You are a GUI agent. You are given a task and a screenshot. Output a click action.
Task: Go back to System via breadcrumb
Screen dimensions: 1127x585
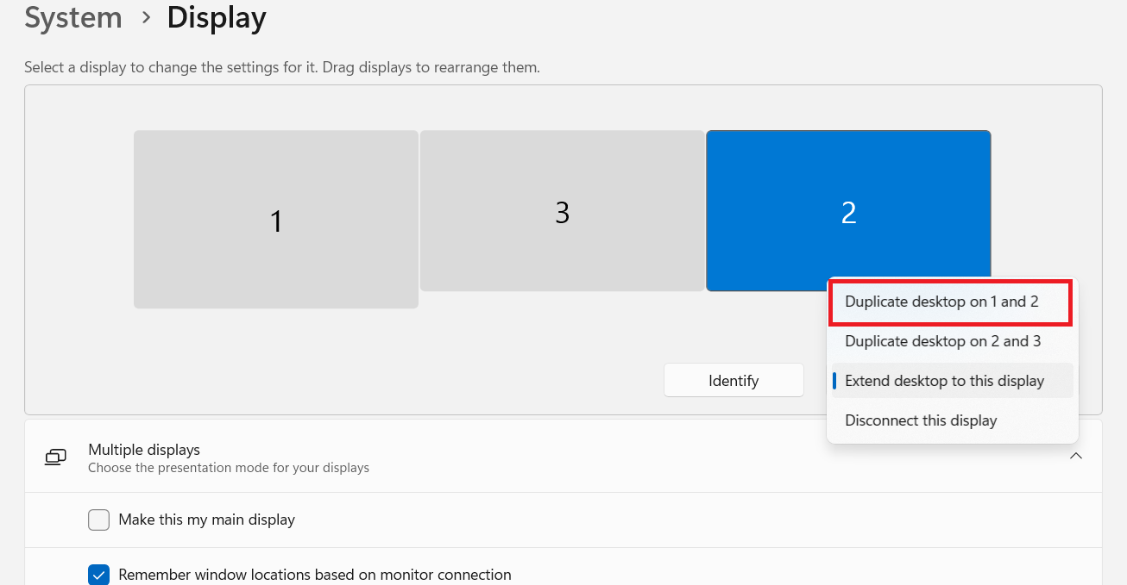[x=72, y=18]
